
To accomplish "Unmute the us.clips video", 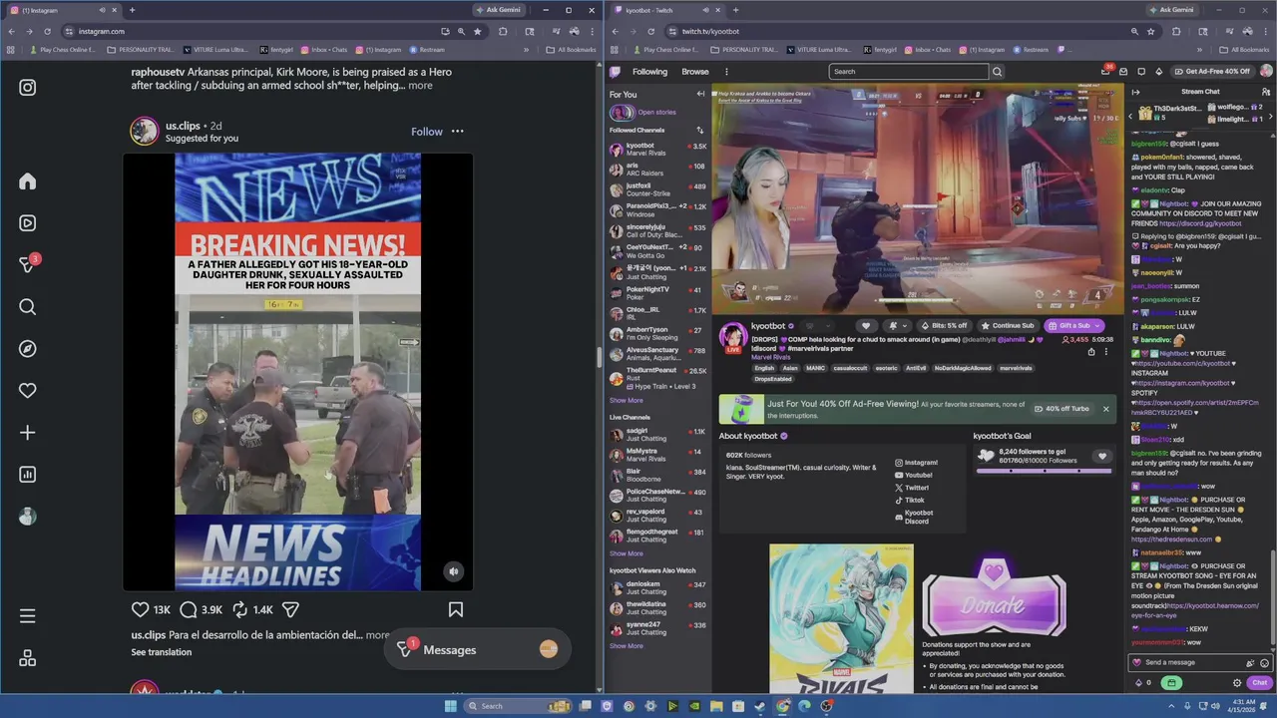I will coord(454,571).
